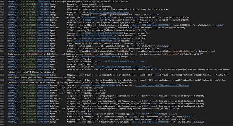Click the DownloadManager component on the first line
Viewport: 233px width, 126px height.
[58, 2]
